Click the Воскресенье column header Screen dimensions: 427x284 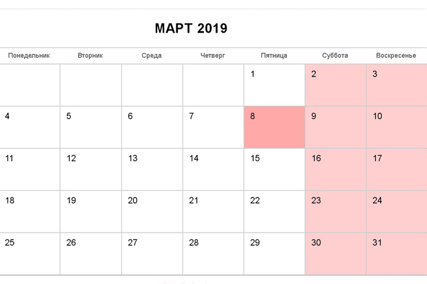396,55
